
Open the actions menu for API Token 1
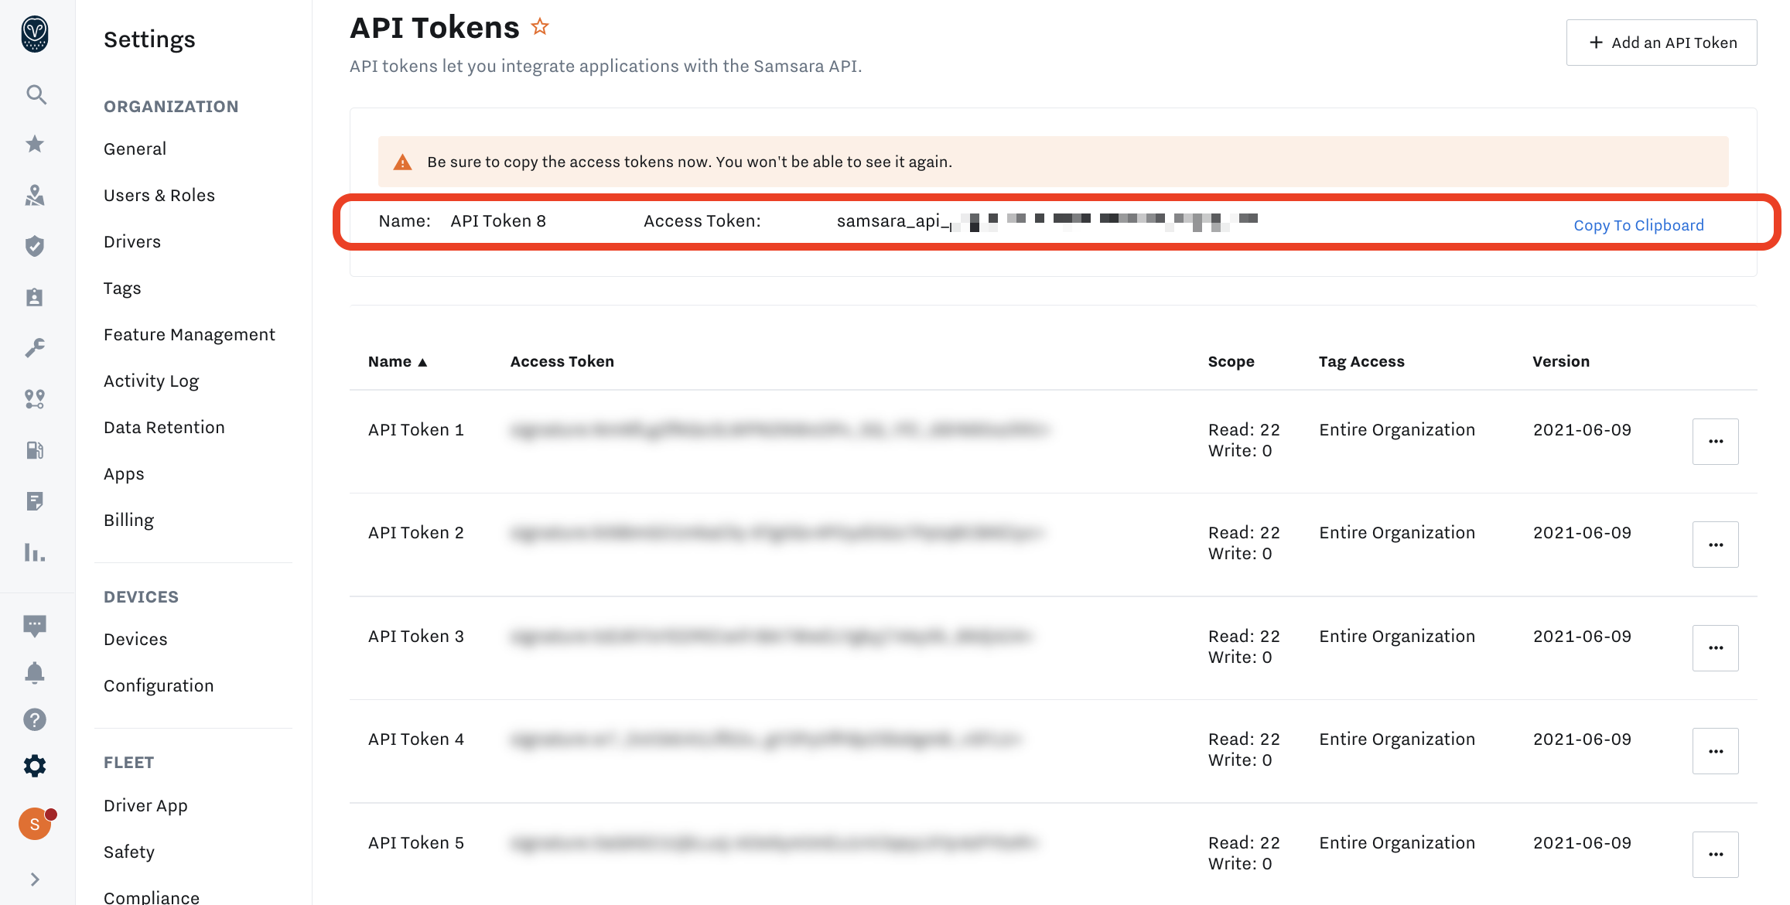pyautogui.click(x=1716, y=441)
